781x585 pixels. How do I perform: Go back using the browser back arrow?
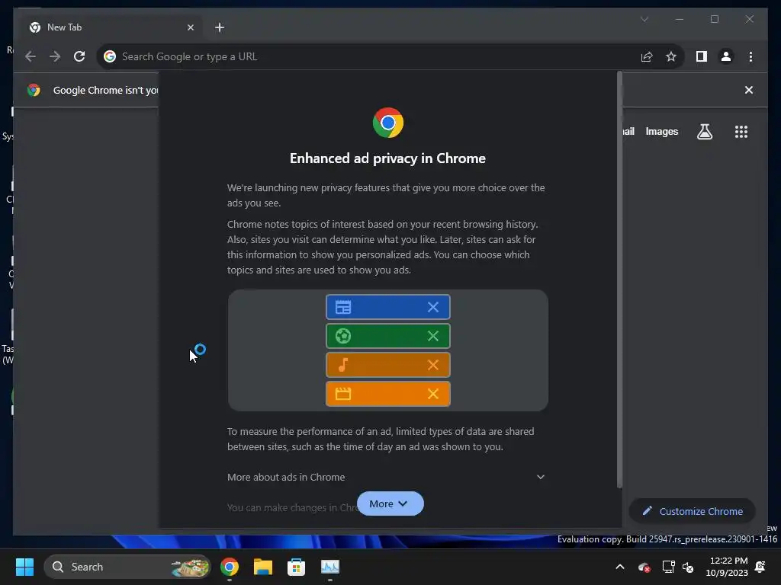coord(31,56)
